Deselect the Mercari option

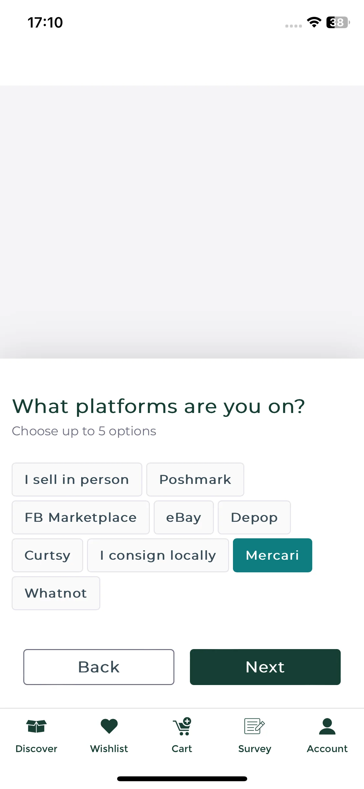point(272,555)
